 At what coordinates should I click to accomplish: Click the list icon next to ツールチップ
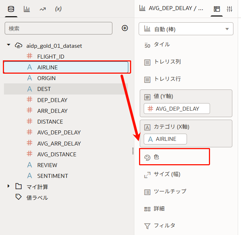point(147,192)
